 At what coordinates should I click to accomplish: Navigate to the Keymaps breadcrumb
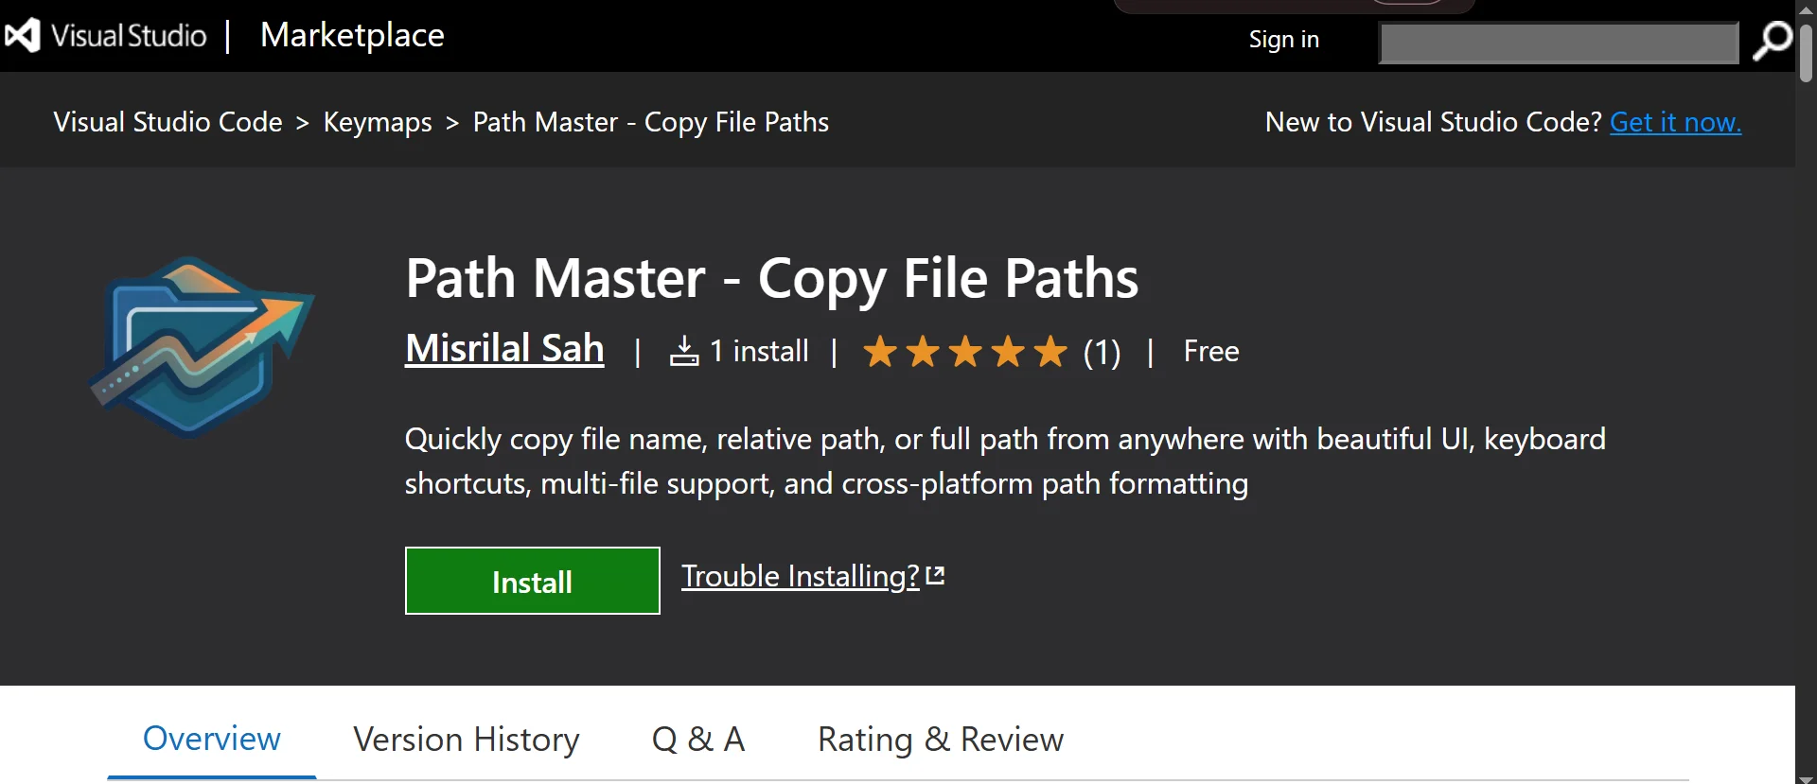(377, 122)
